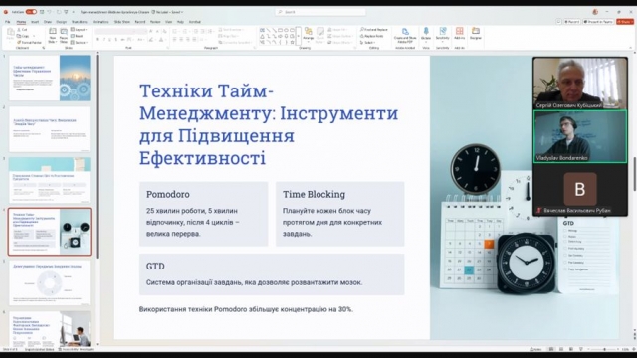637x358 pixels.
Task: Click Vladyslav Bondarenko video tile
Action: click(x=580, y=137)
